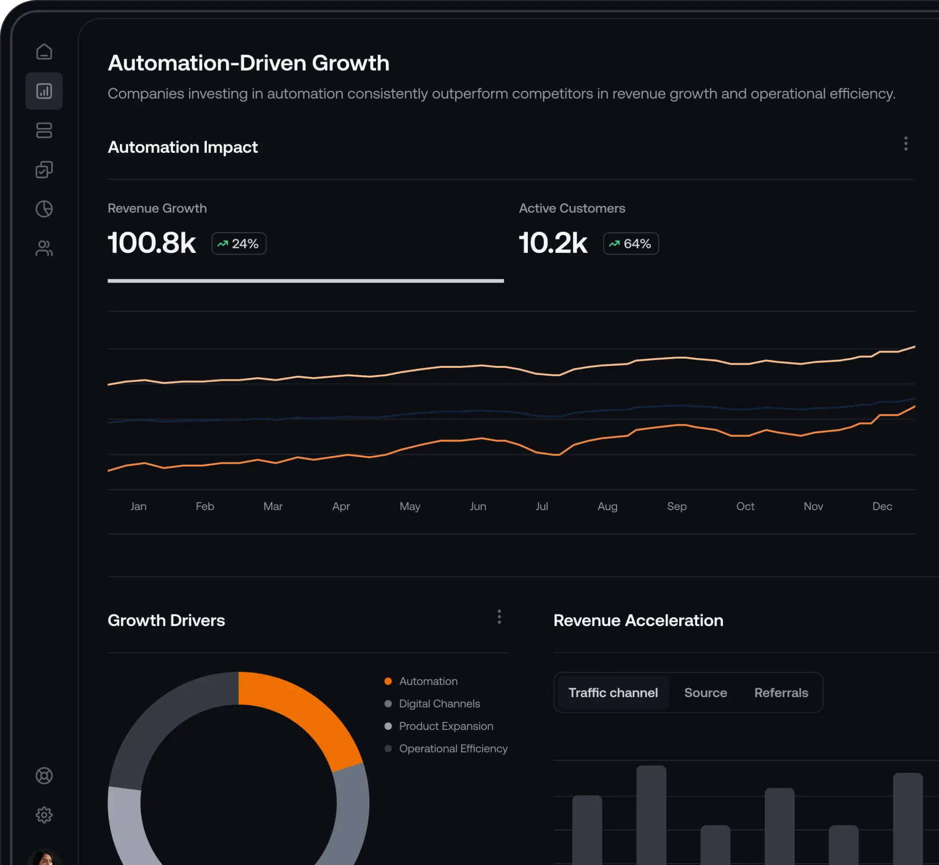Switch to the Referrals tab
939x865 pixels.
click(781, 693)
